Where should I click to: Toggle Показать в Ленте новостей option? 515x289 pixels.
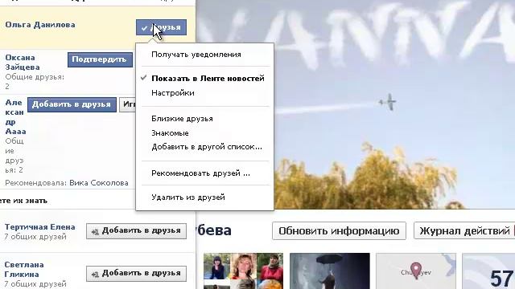[208, 79]
